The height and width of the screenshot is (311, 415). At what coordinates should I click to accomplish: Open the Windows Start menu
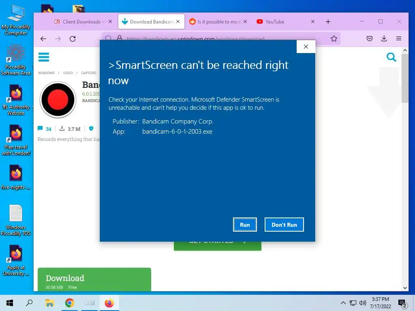pos(10,303)
